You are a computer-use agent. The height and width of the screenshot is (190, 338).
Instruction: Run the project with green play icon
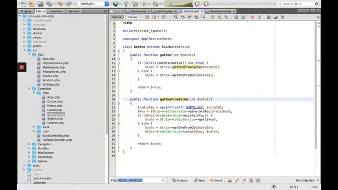click(x=145, y=4)
